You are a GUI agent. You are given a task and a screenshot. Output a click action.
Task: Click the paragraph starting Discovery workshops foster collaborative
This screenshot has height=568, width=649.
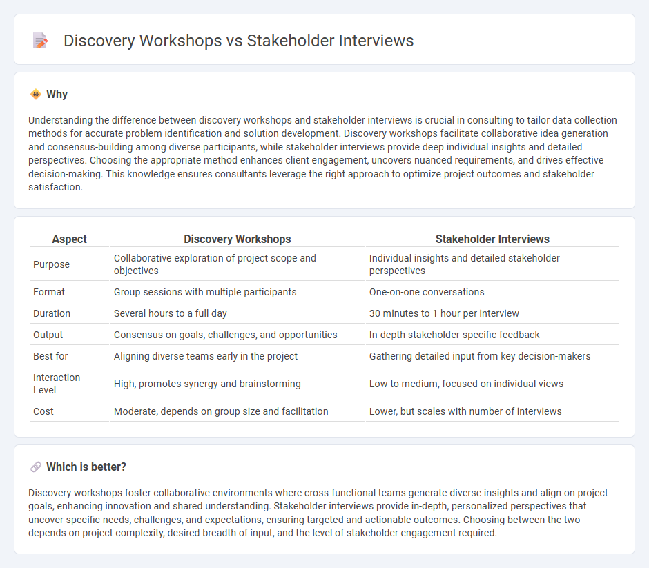[x=318, y=513]
